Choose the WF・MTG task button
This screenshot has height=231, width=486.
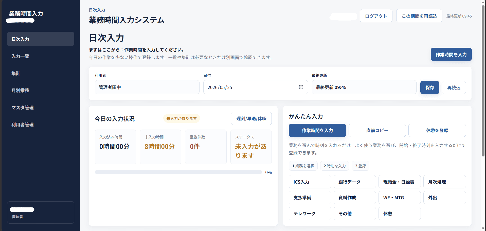(400, 198)
